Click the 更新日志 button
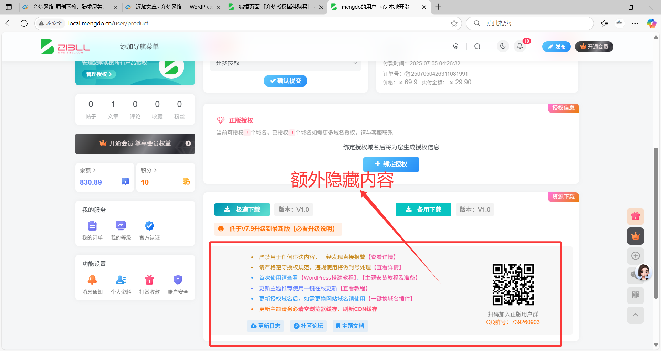This screenshot has width=661, height=351. [265, 326]
